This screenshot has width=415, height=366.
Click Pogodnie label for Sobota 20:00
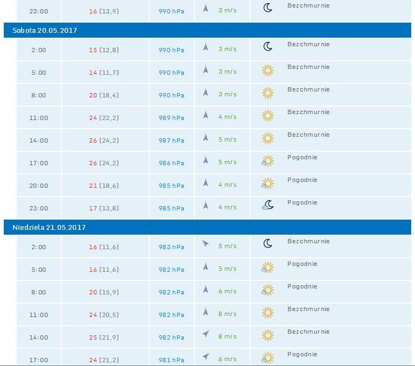302,180
